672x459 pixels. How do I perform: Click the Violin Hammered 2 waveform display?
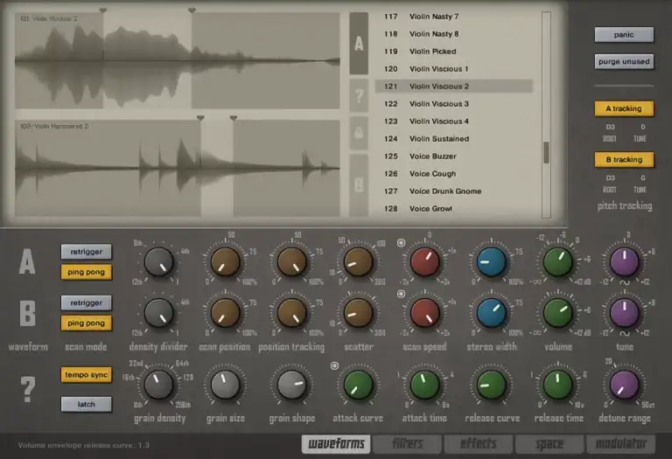178,168
